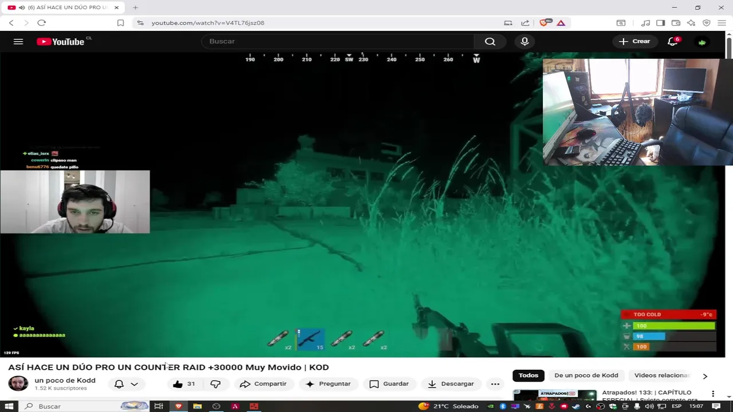Open Brave Rewards triangle icon
Viewport: 733px width, 412px height.
pos(561,23)
